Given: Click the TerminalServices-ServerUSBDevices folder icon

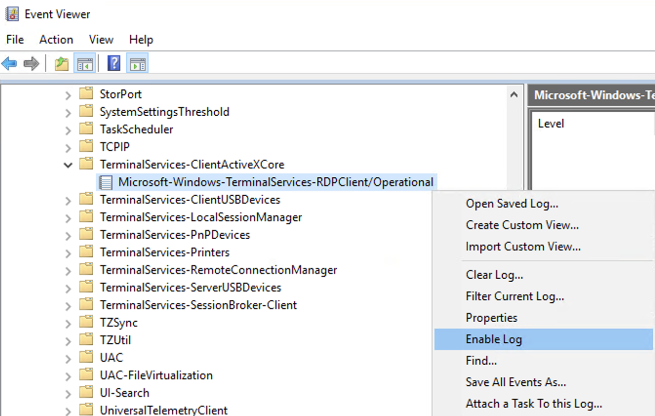Looking at the screenshot, I should pyautogui.click(x=86, y=287).
